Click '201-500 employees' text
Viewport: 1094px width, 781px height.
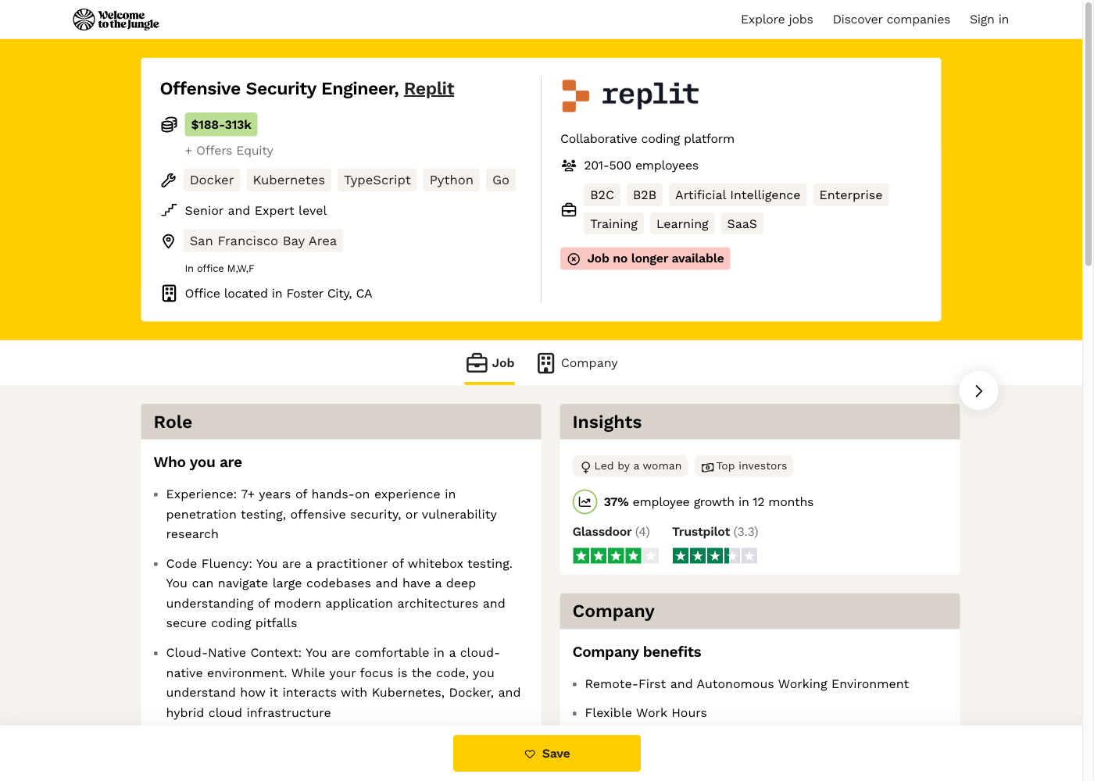(642, 166)
